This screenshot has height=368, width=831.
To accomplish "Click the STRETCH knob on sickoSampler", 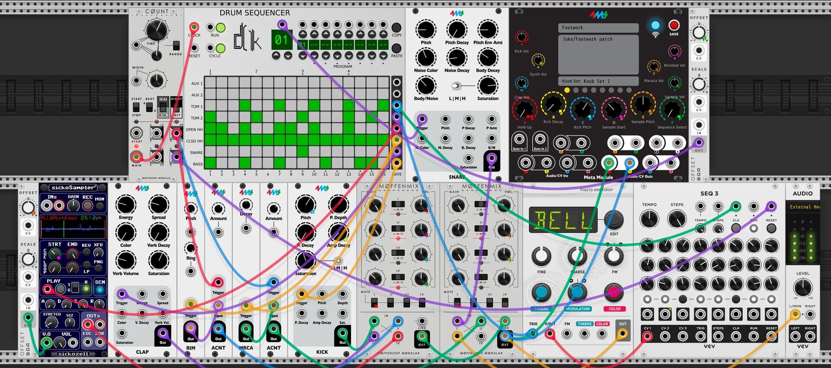I will [x=52, y=323].
